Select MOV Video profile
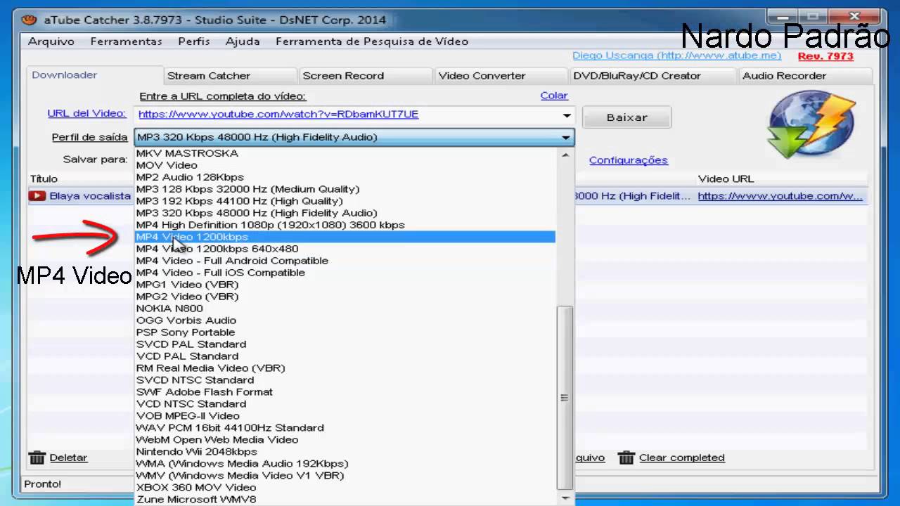Image resolution: width=900 pixels, height=506 pixels. [x=345, y=165]
